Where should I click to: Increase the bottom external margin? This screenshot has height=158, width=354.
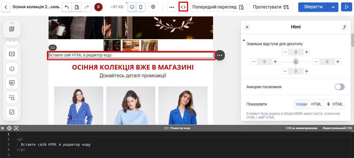307,71
